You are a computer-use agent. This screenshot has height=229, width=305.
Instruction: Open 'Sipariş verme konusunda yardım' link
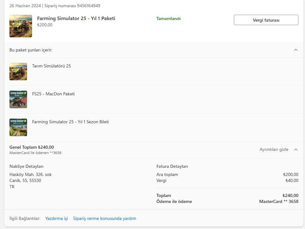pos(104,218)
